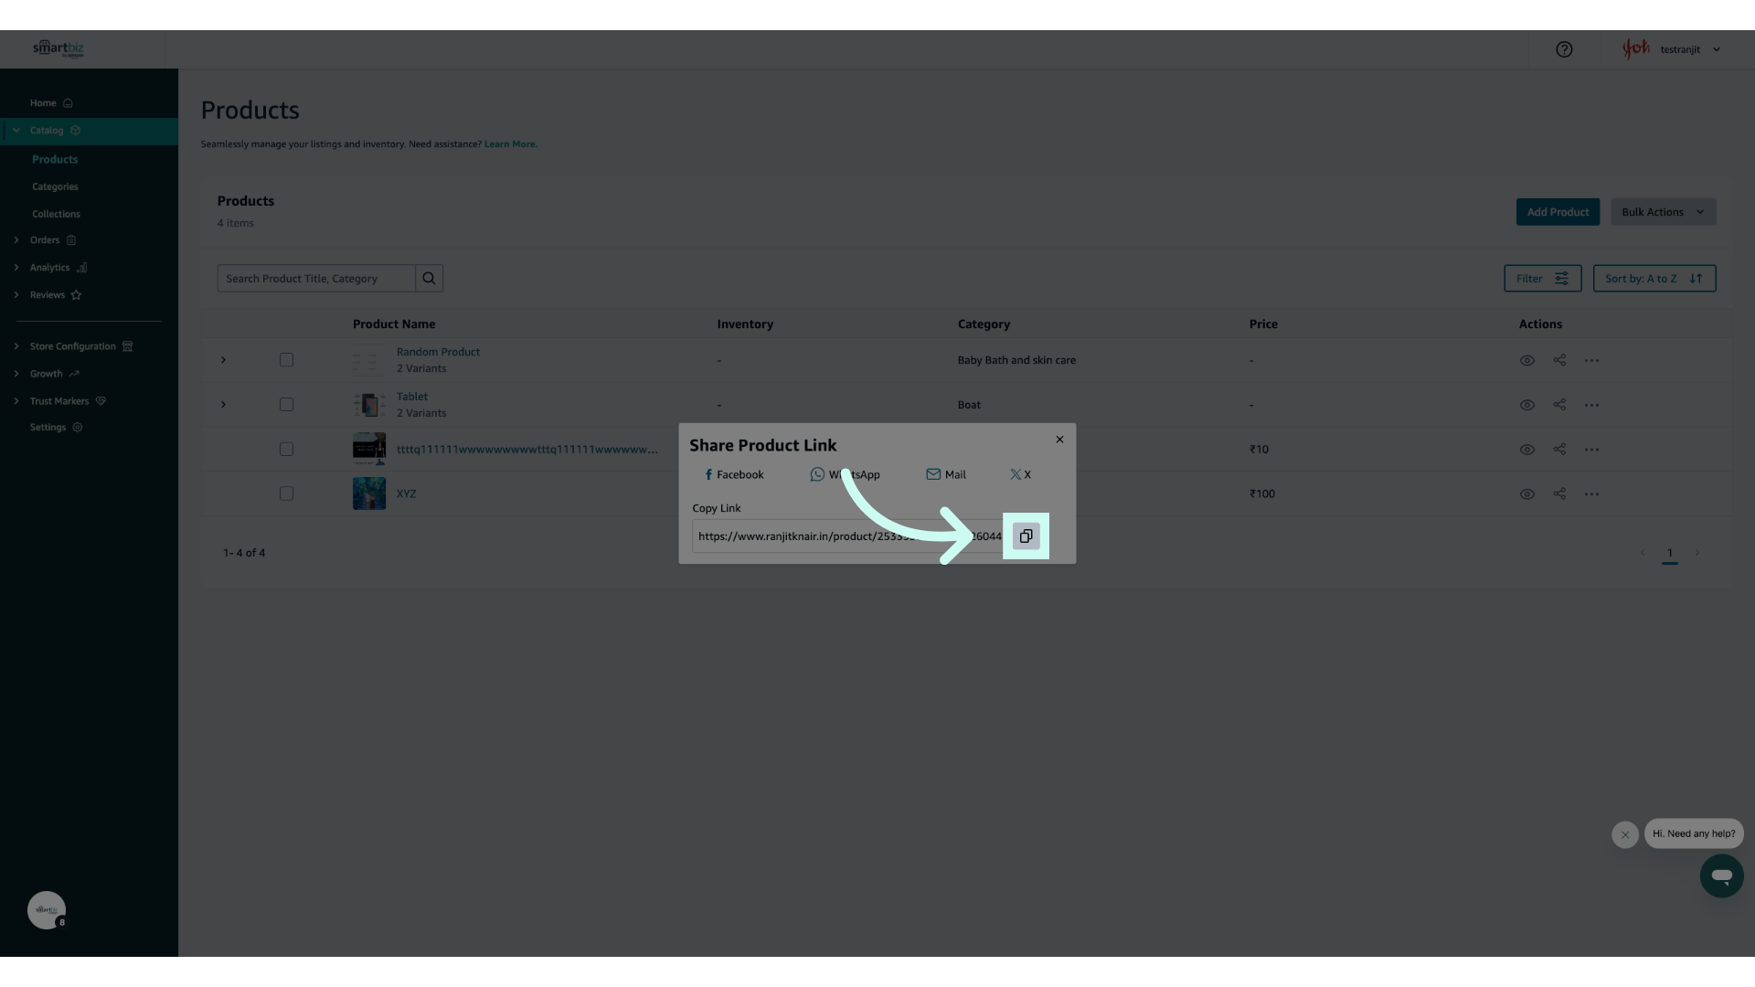1755x987 pixels.
Task: Click the Add Product button
Action: [x=1558, y=212]
